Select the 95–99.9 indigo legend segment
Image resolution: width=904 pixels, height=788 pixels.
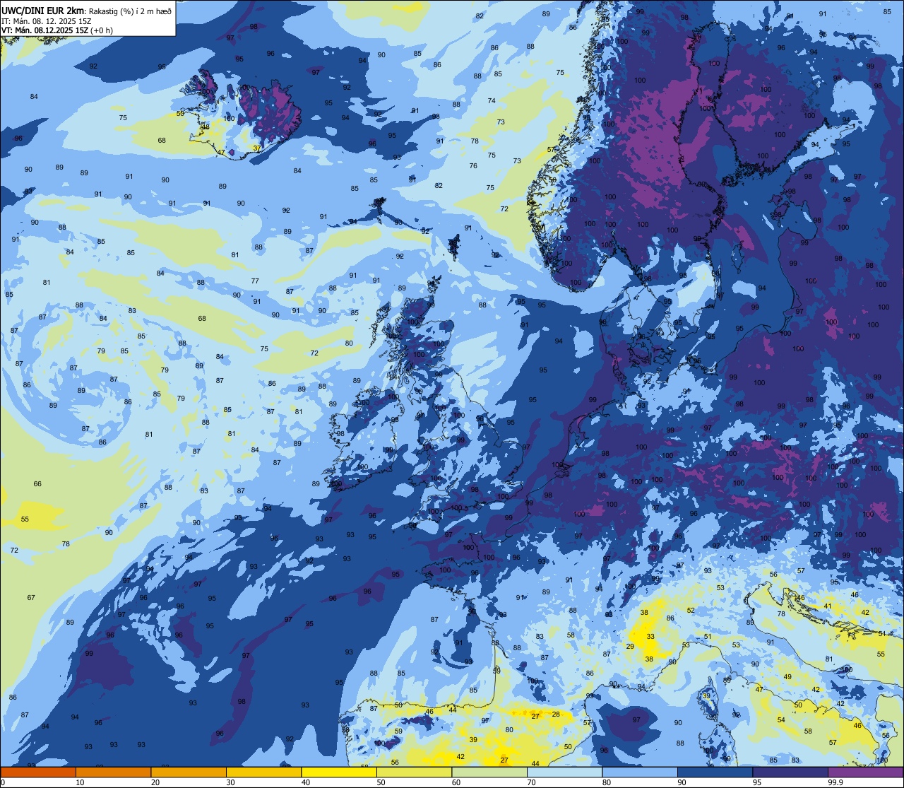(x=790, y=772)
